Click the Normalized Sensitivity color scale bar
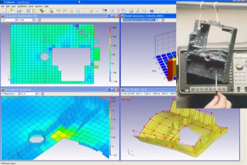 [x=110, y=128]
